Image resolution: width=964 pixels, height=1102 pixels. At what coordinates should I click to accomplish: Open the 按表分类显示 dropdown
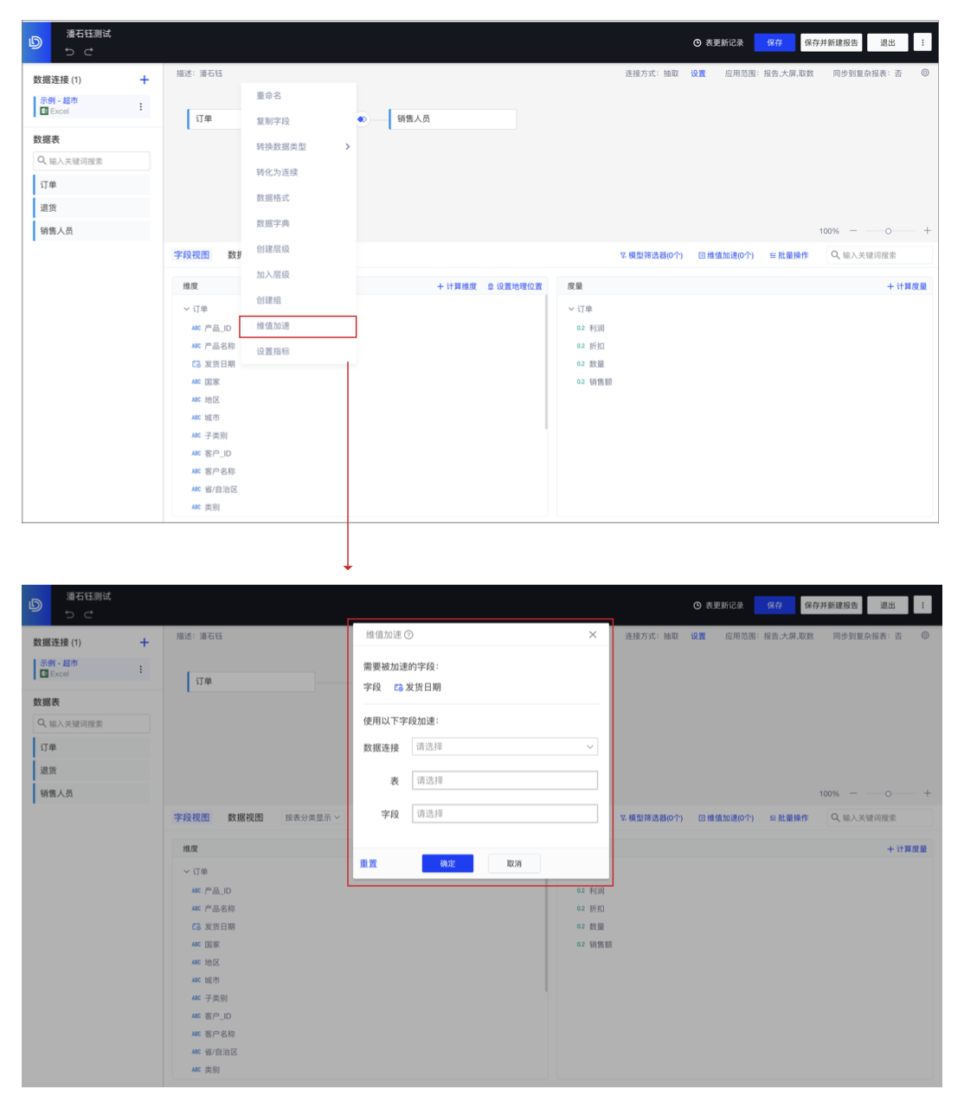point(312,817)
